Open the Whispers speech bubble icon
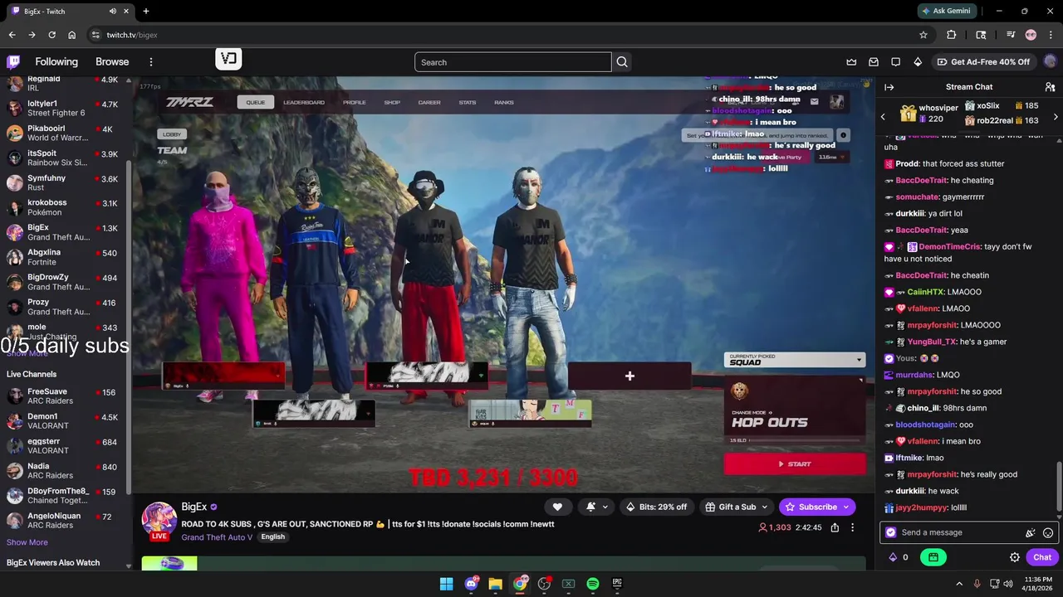This screenshot has width=1063, height=597. coord(895,62)
